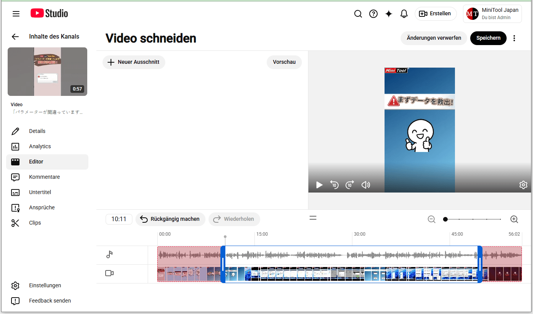Click the timeline resize handle bars
Screen dimensions: 533x314
313,218
